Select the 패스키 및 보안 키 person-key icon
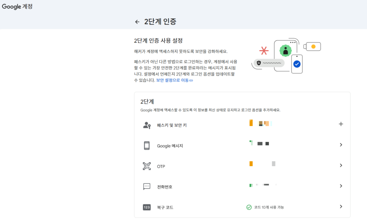 coord(147,124)
